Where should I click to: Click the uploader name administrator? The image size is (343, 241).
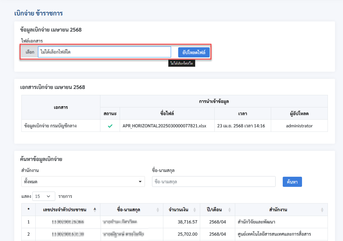tap(299, 126)
